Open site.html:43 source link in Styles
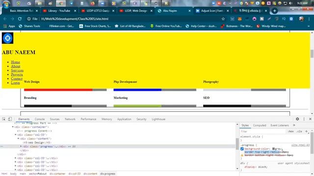The image size is (314, 176). pyautogui.click(x=300, y=145)
